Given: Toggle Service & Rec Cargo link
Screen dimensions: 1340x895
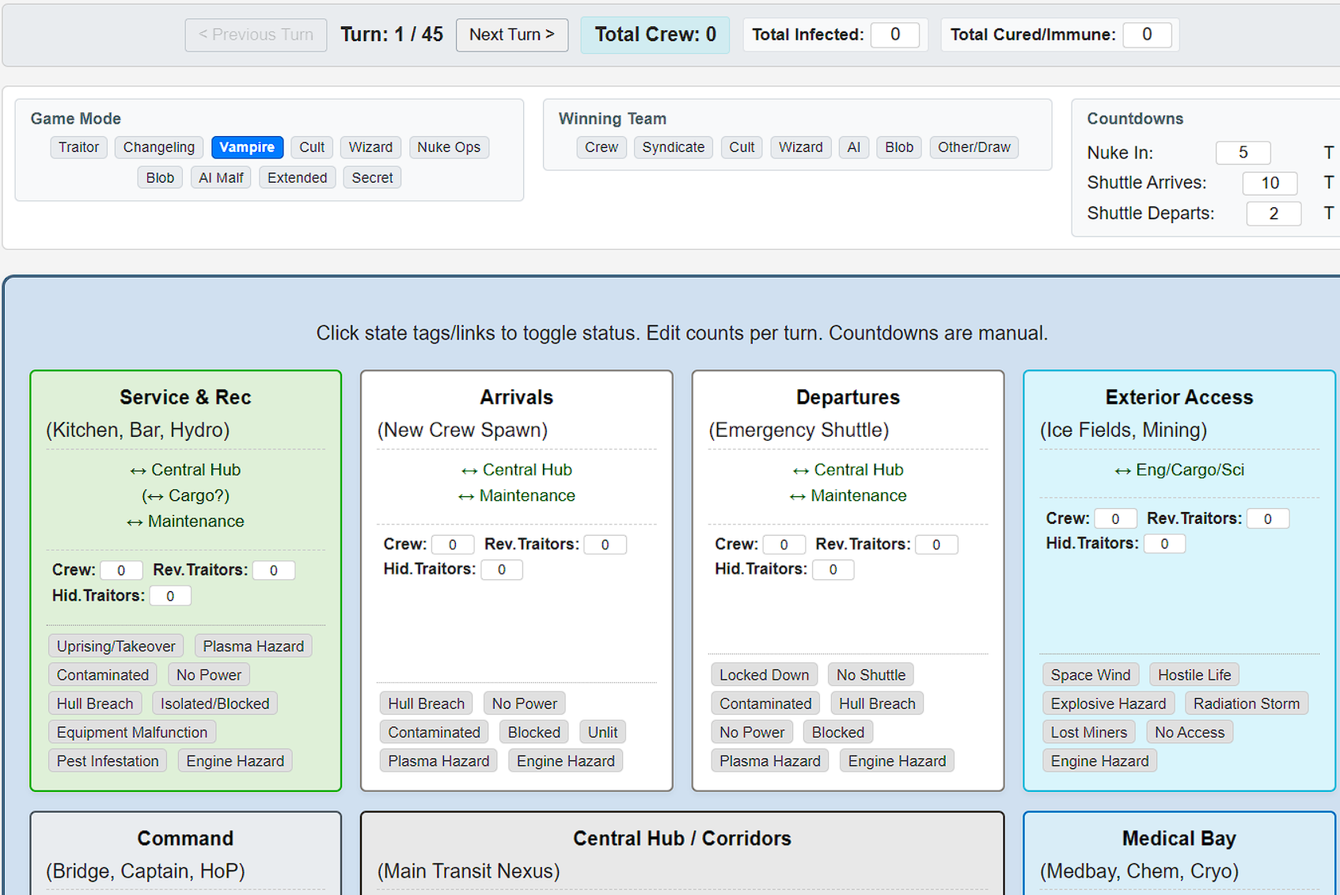Looking at the screenshot, I should tap(185, 495).
